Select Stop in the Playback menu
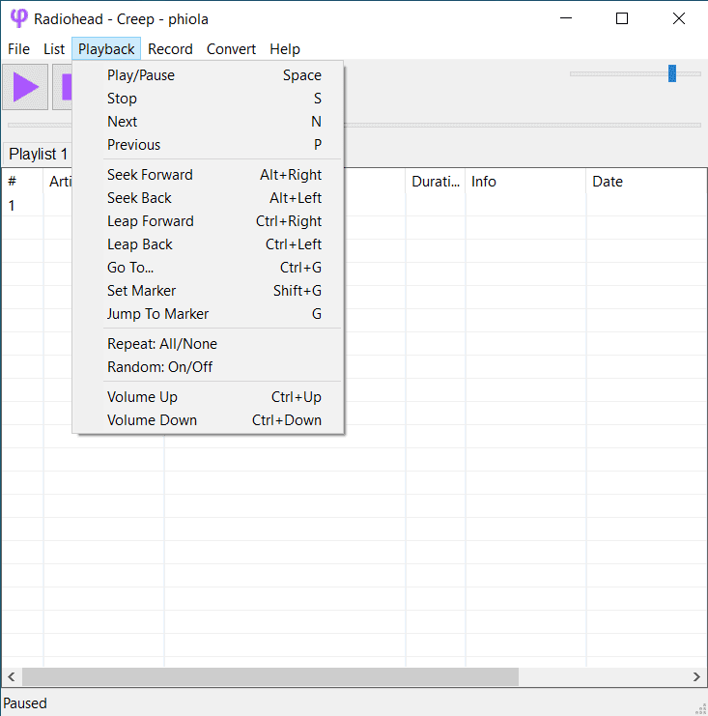 (x=209, y=99)
